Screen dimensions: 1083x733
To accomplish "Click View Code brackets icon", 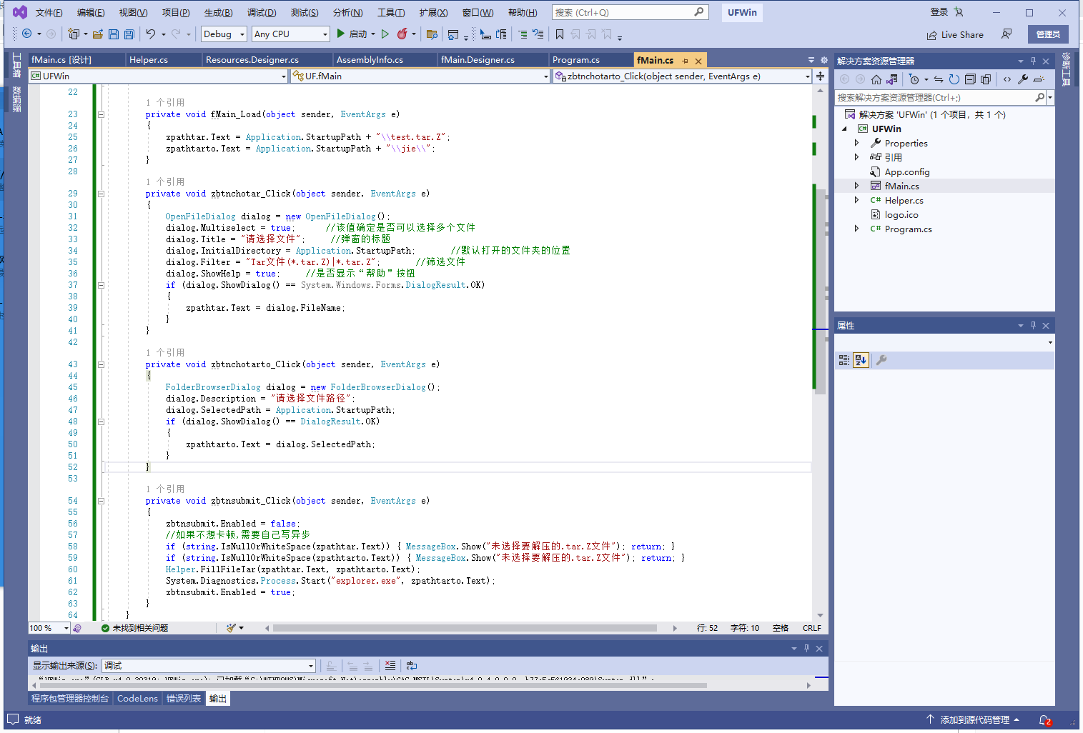I will [1007, 79].
